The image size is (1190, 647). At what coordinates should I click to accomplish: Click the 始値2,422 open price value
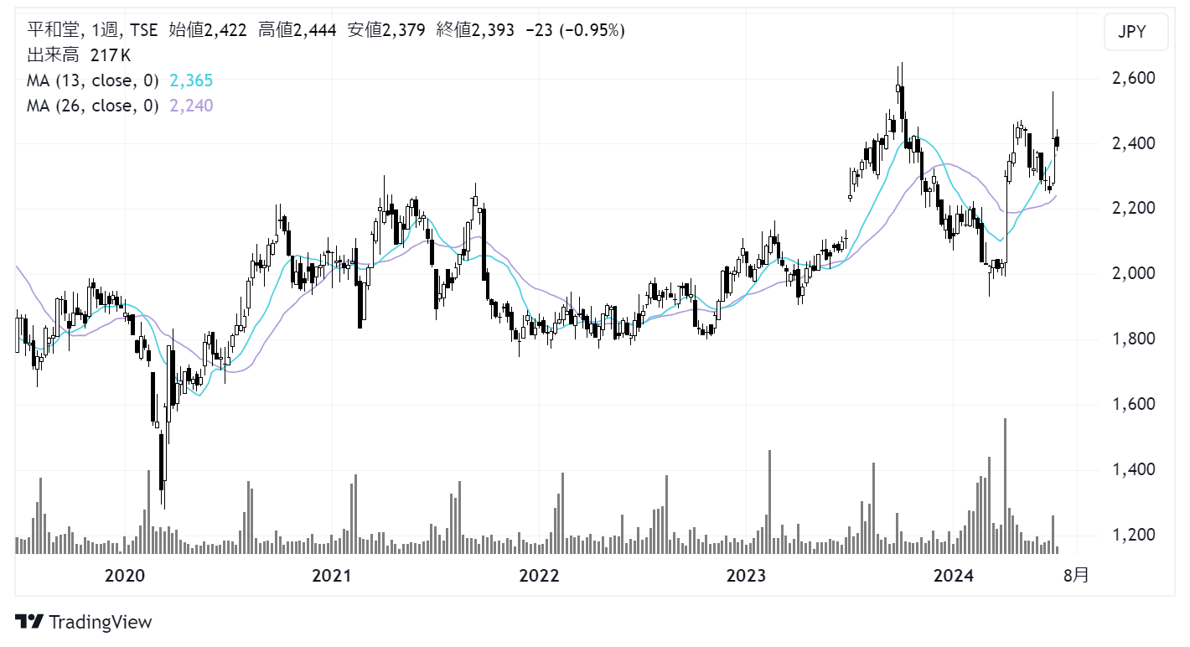[x=208, y=30]
